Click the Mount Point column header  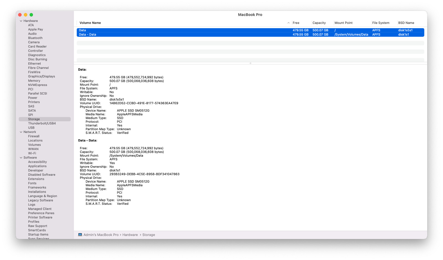coord(344,23)
